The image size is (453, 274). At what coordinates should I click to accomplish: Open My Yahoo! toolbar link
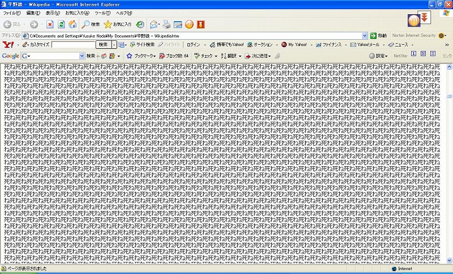pos(294,45)
